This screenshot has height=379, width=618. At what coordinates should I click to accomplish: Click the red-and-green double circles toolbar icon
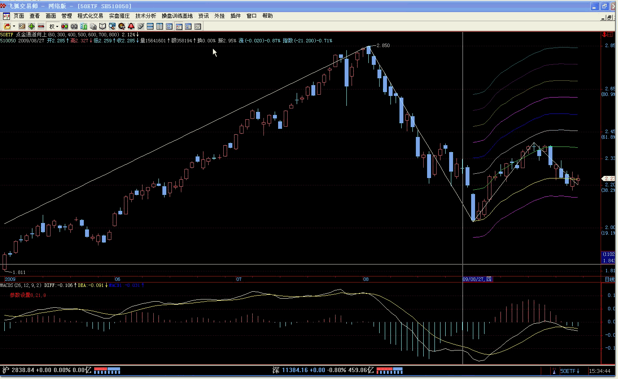pos(64,26)
